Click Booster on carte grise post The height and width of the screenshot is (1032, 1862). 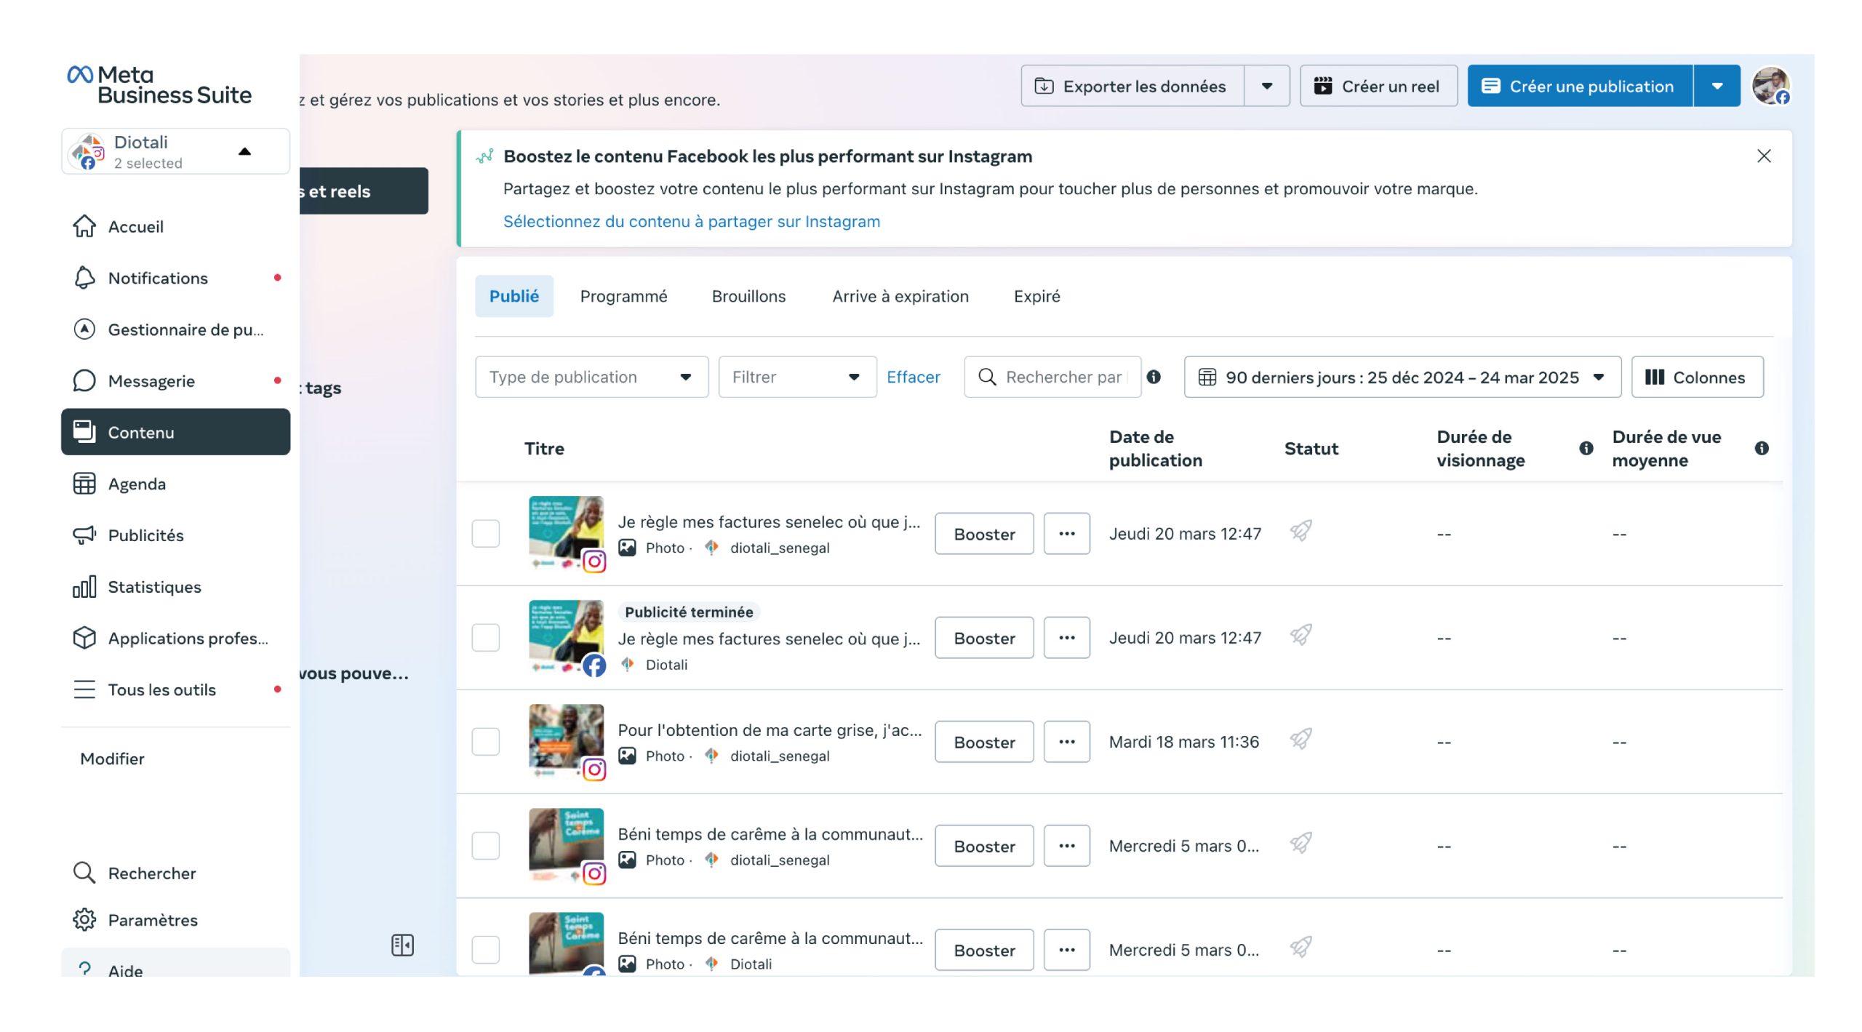[x=983, y=742]
